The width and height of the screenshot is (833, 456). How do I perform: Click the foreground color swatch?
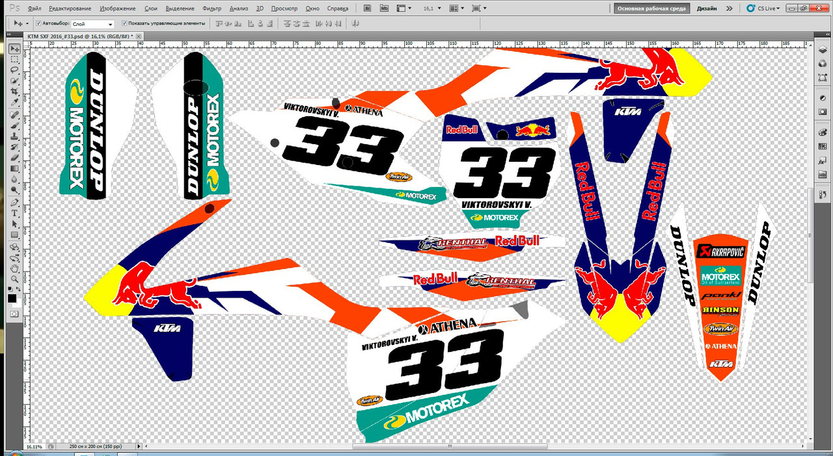tap(12, 298)
